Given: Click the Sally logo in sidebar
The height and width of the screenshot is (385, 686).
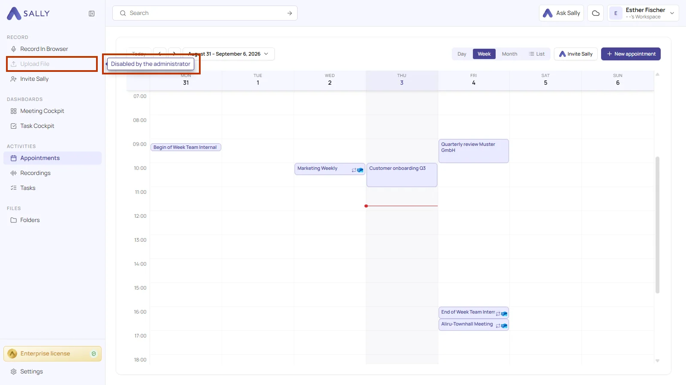Looking at the screenshot, I should 28,14.
